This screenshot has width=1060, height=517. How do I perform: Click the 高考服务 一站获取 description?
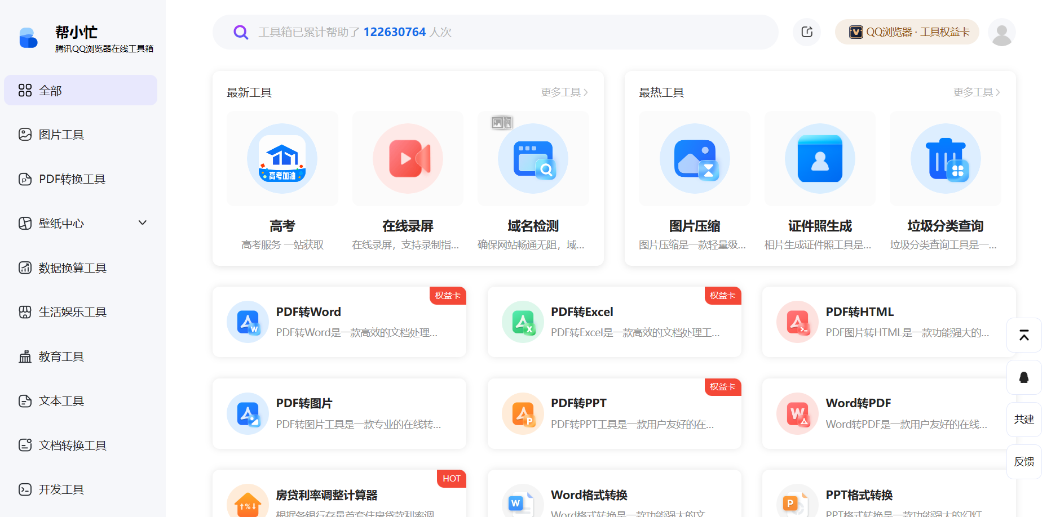(282, 245)
